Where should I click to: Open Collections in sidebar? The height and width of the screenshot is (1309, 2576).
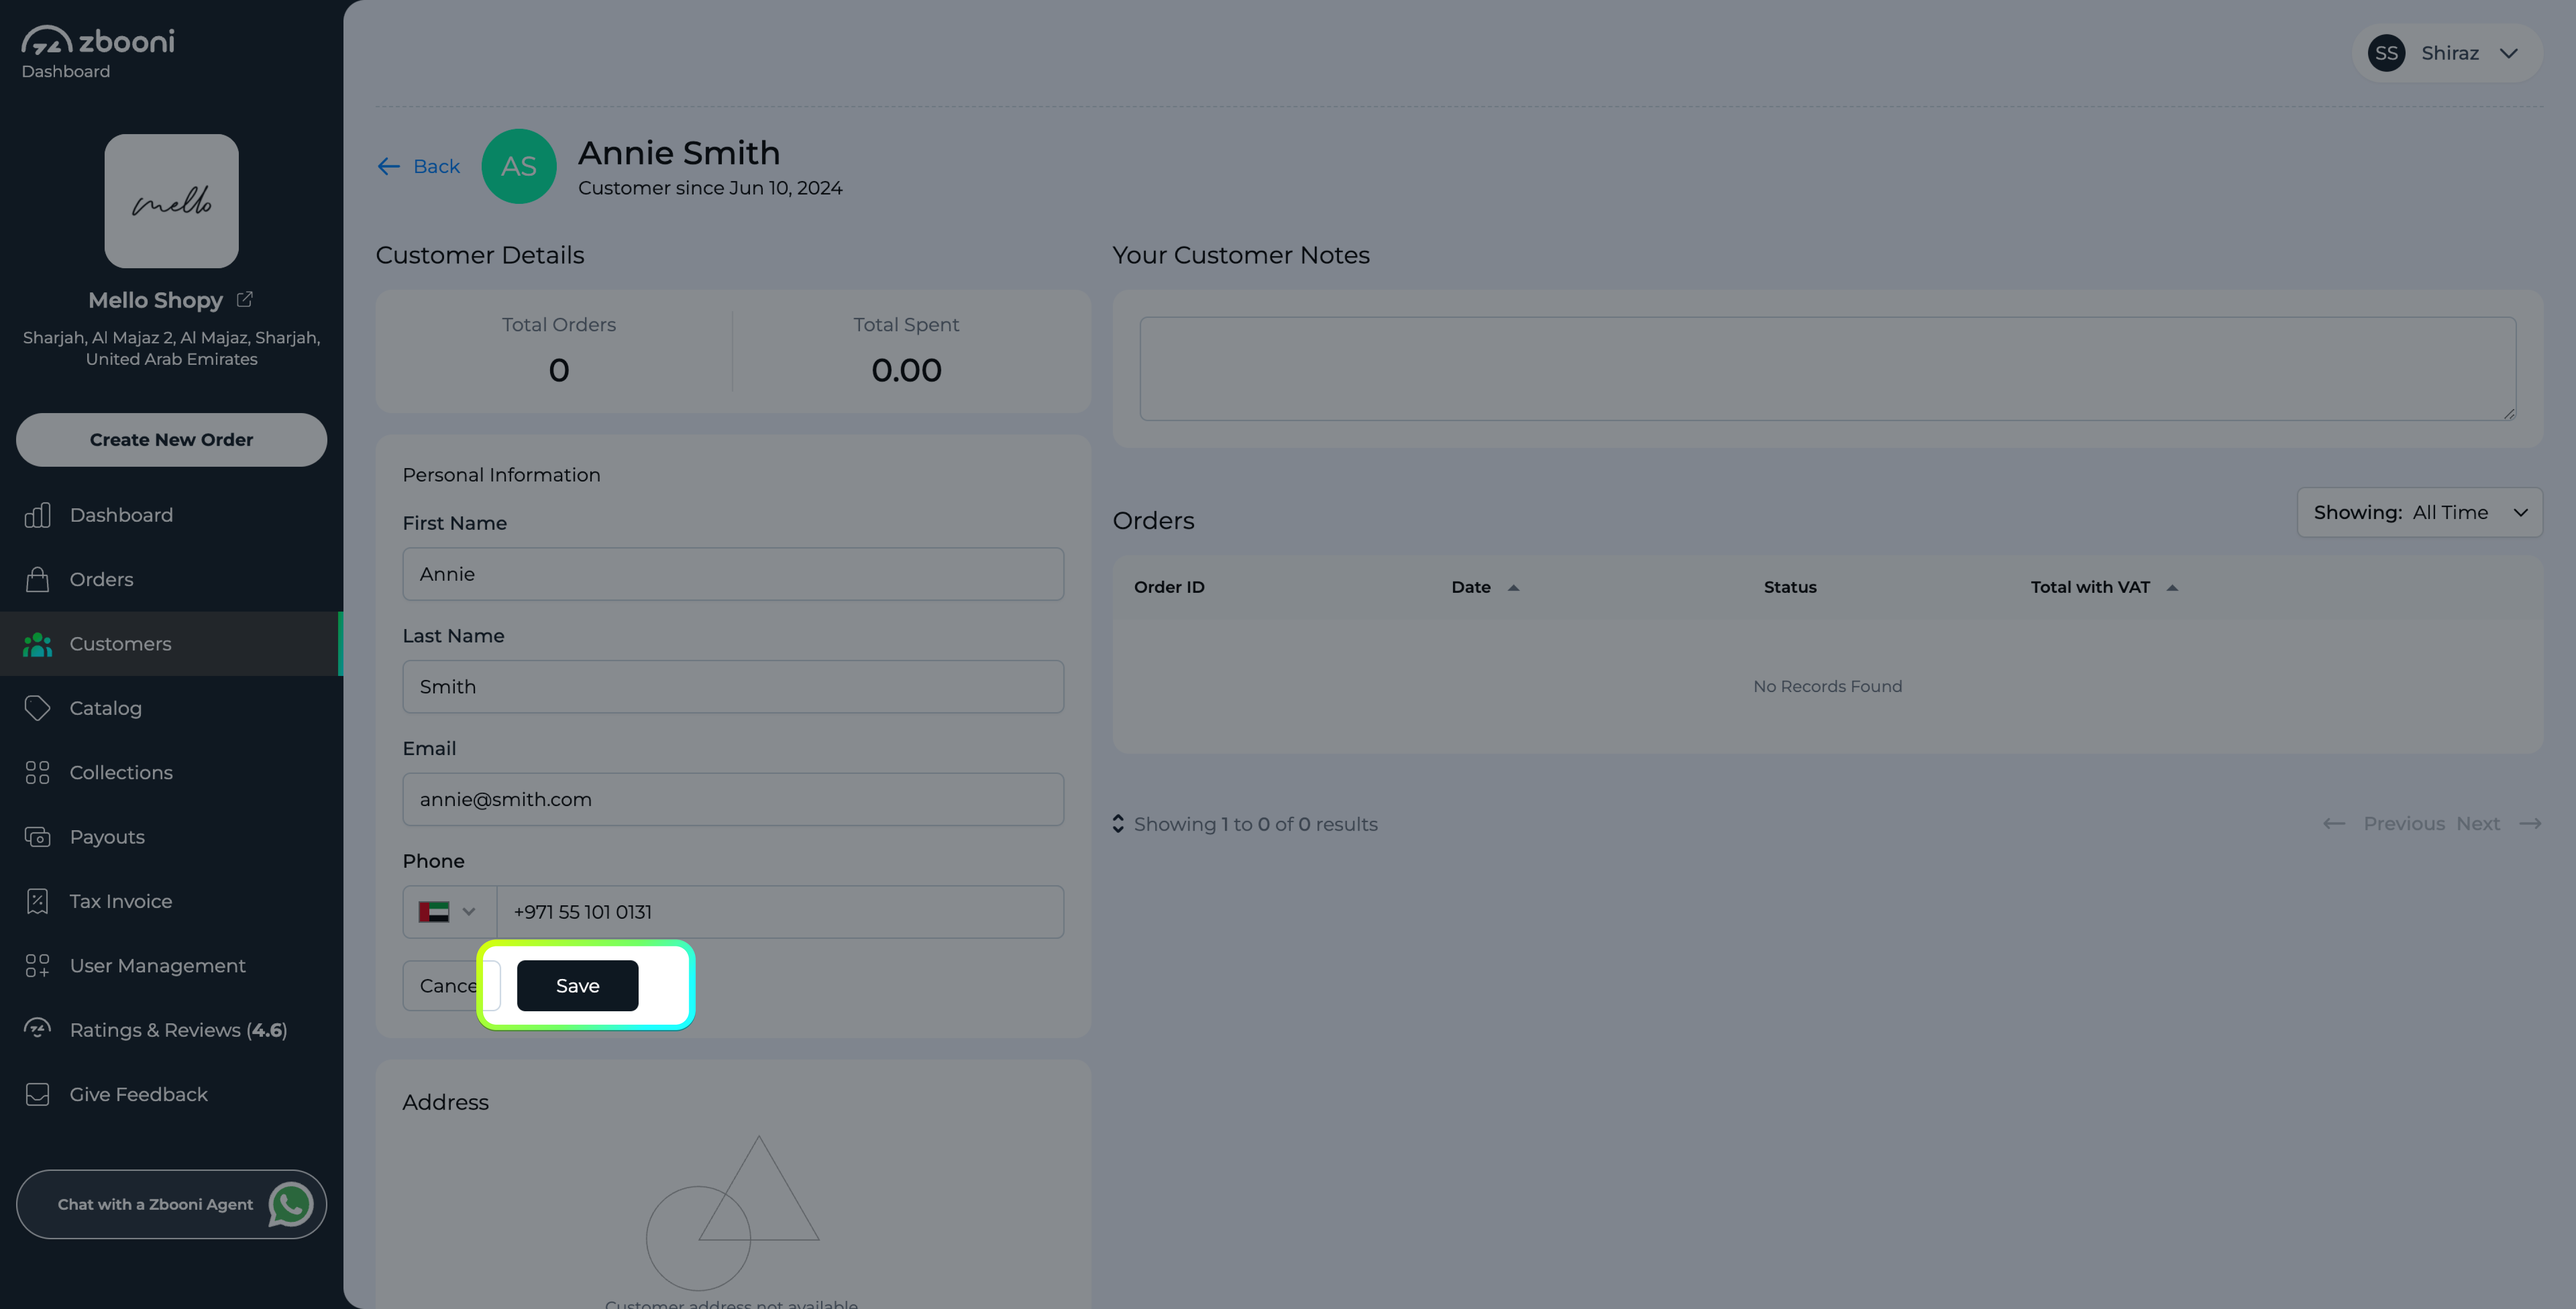(171, 772)
